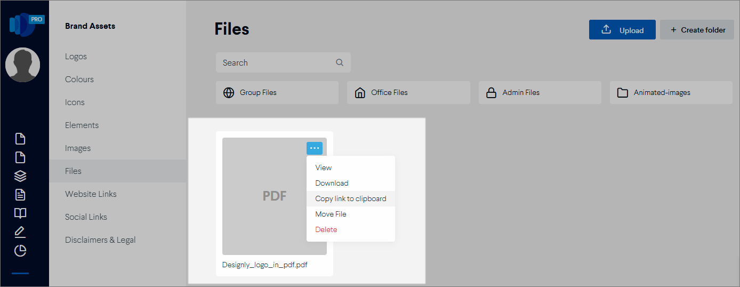Go to Images in Brand Assets
Screen dimensions: 740x287
[x=78, y=148]
